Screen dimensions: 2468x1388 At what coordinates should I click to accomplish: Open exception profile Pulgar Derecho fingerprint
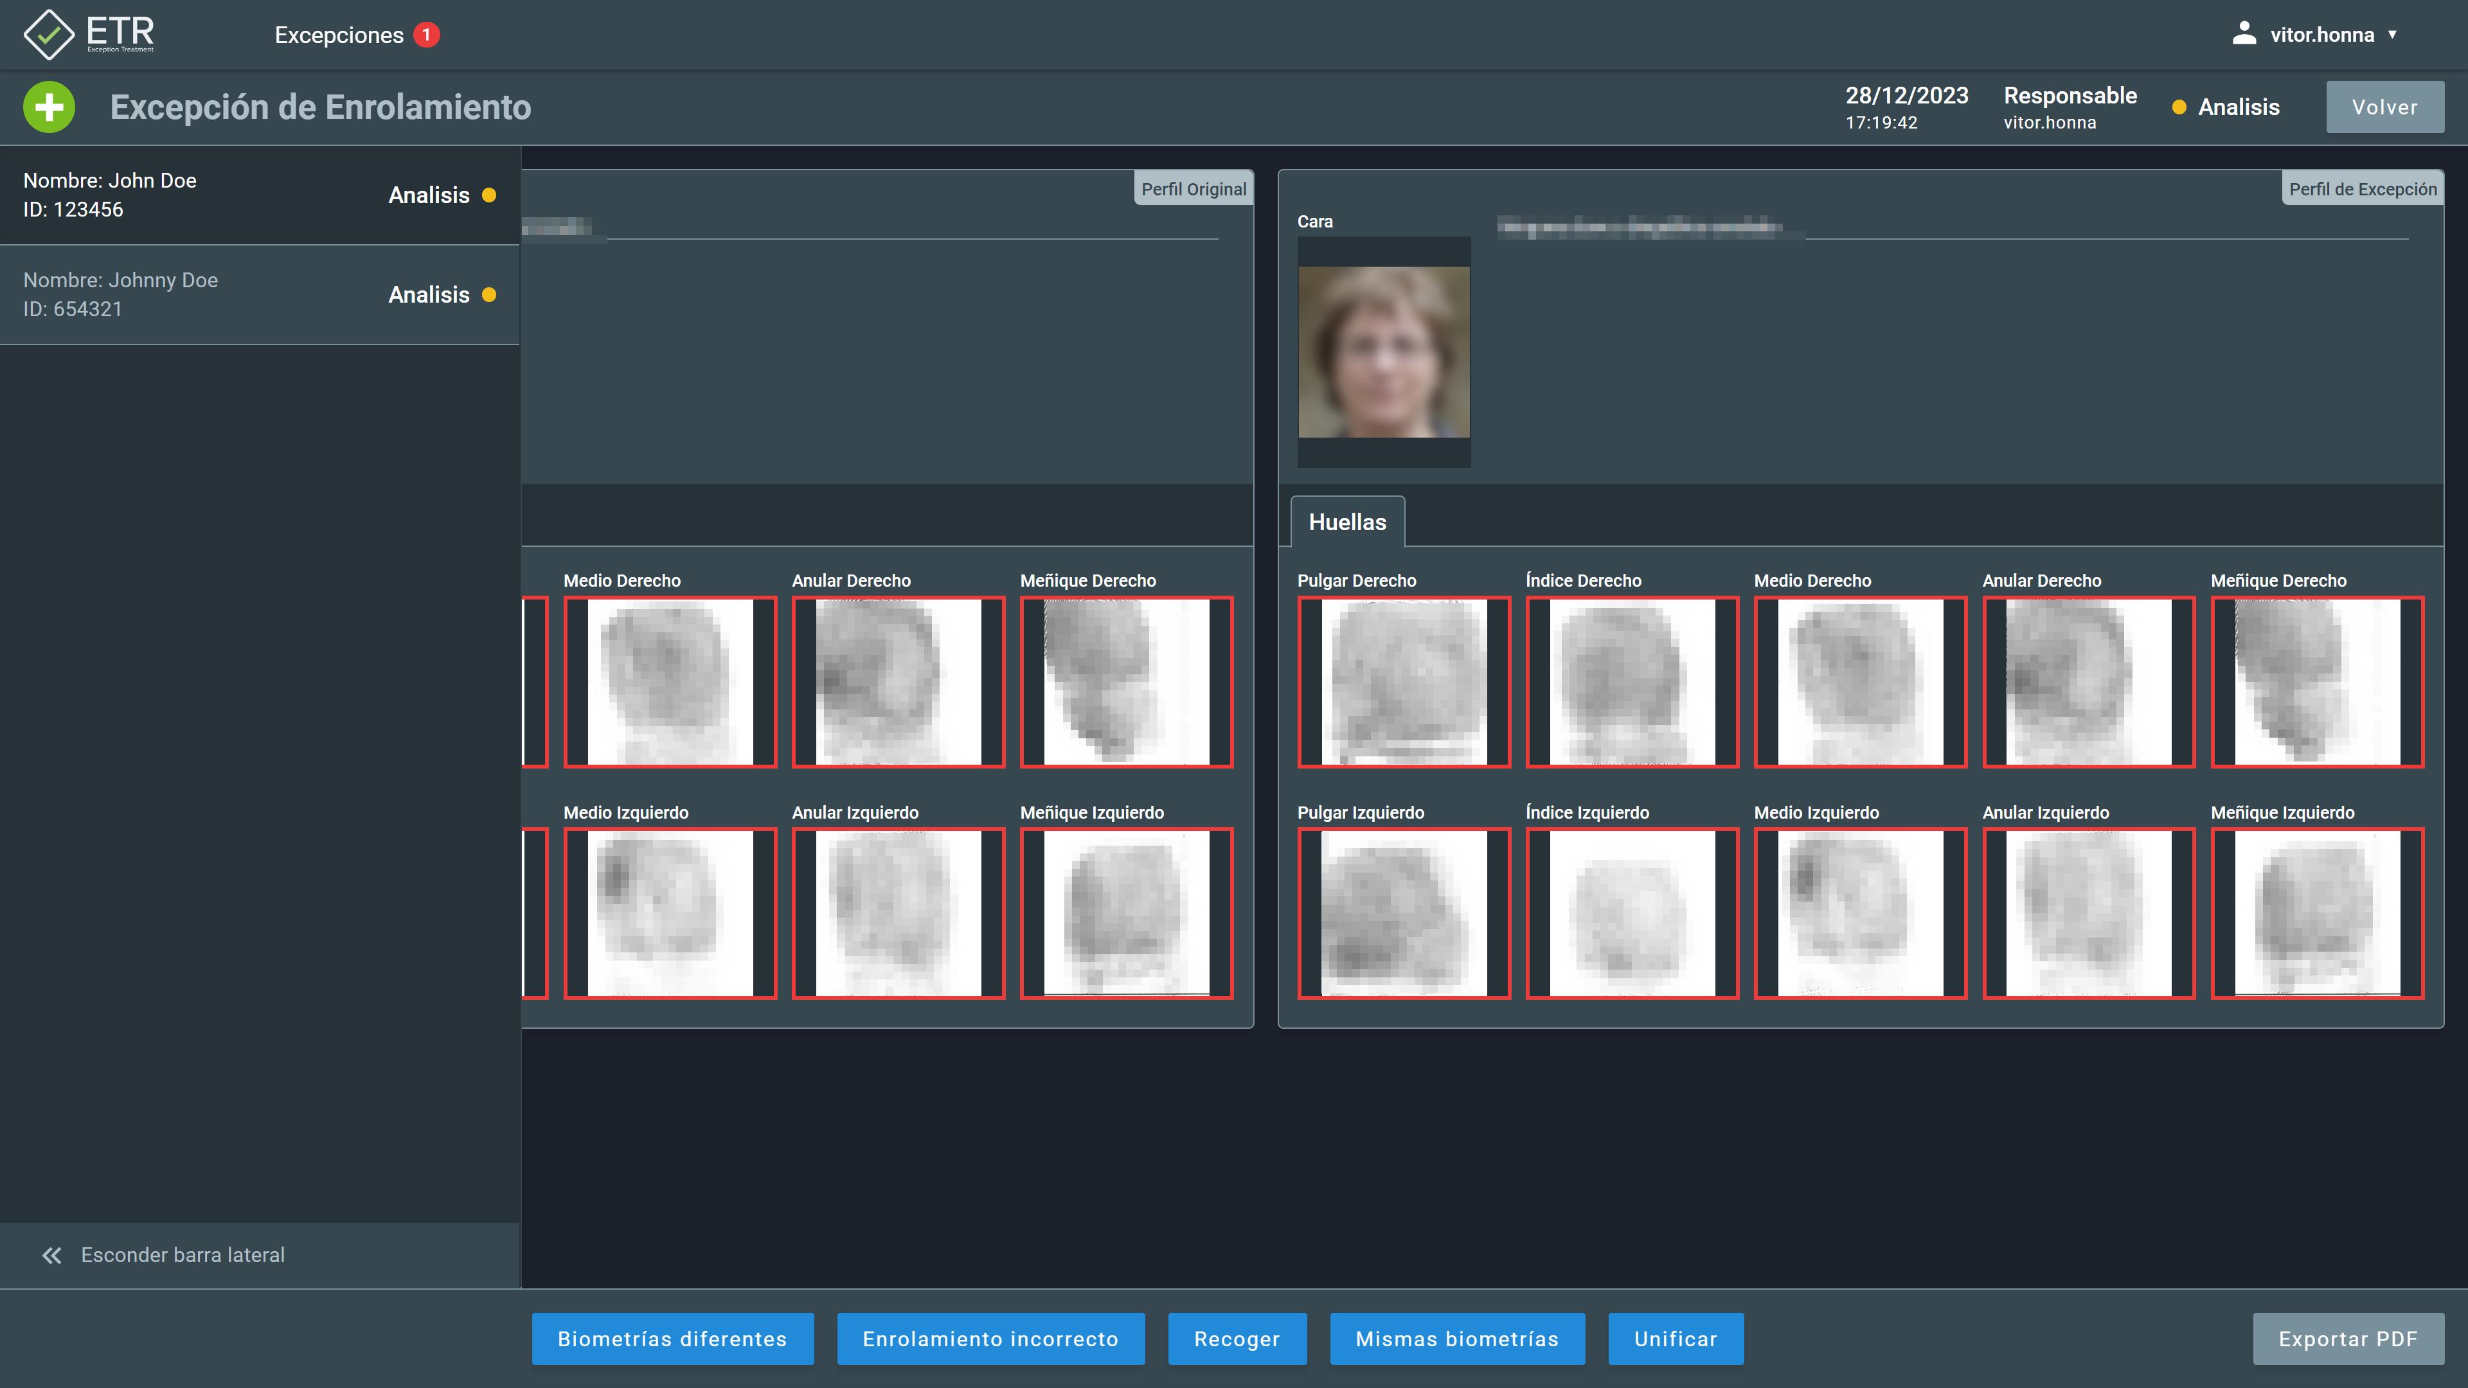[x=1404, y=681]
